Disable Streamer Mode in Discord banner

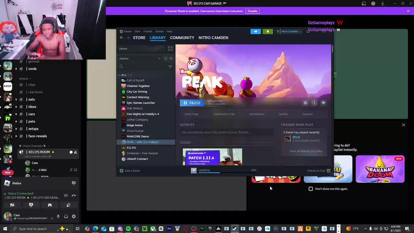[252, 11]
